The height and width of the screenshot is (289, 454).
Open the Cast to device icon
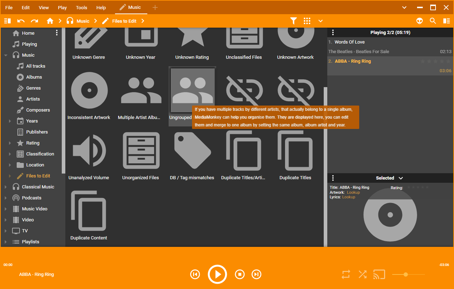pyautogui.click(x=379, y=274)
